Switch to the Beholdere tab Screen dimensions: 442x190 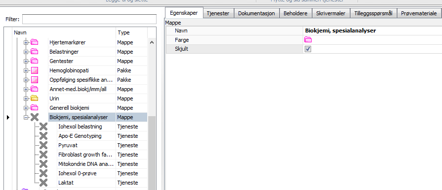[x=296, y=13]
